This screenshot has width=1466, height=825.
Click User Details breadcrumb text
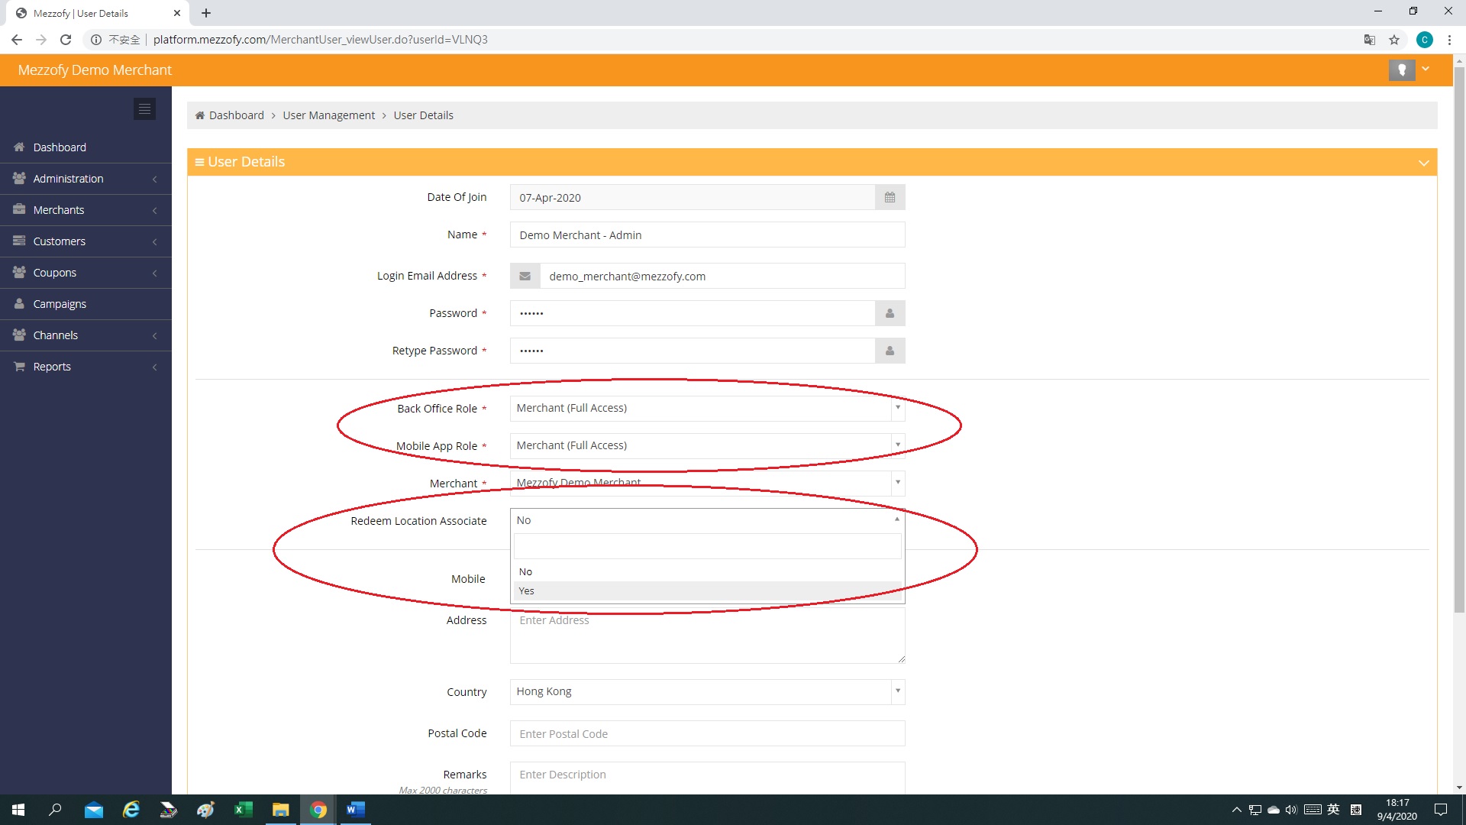click(x=423, y=115)
